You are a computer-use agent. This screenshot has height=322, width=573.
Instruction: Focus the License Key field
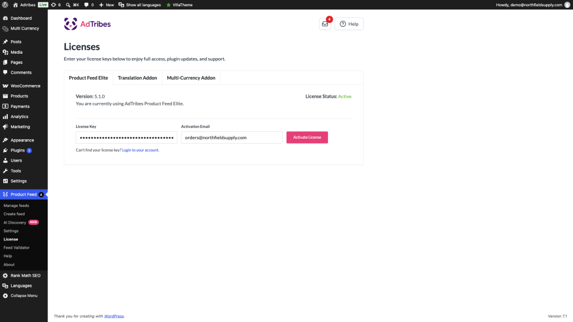[x=126, y=138]
